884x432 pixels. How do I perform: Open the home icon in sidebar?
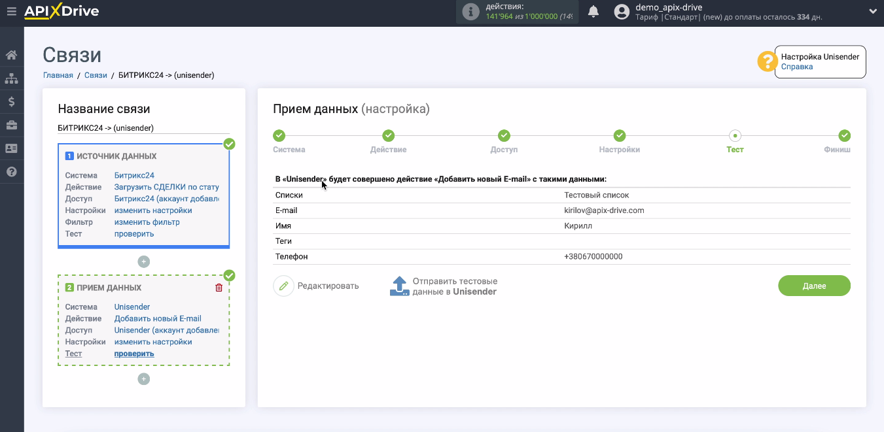tap(11, 55)
